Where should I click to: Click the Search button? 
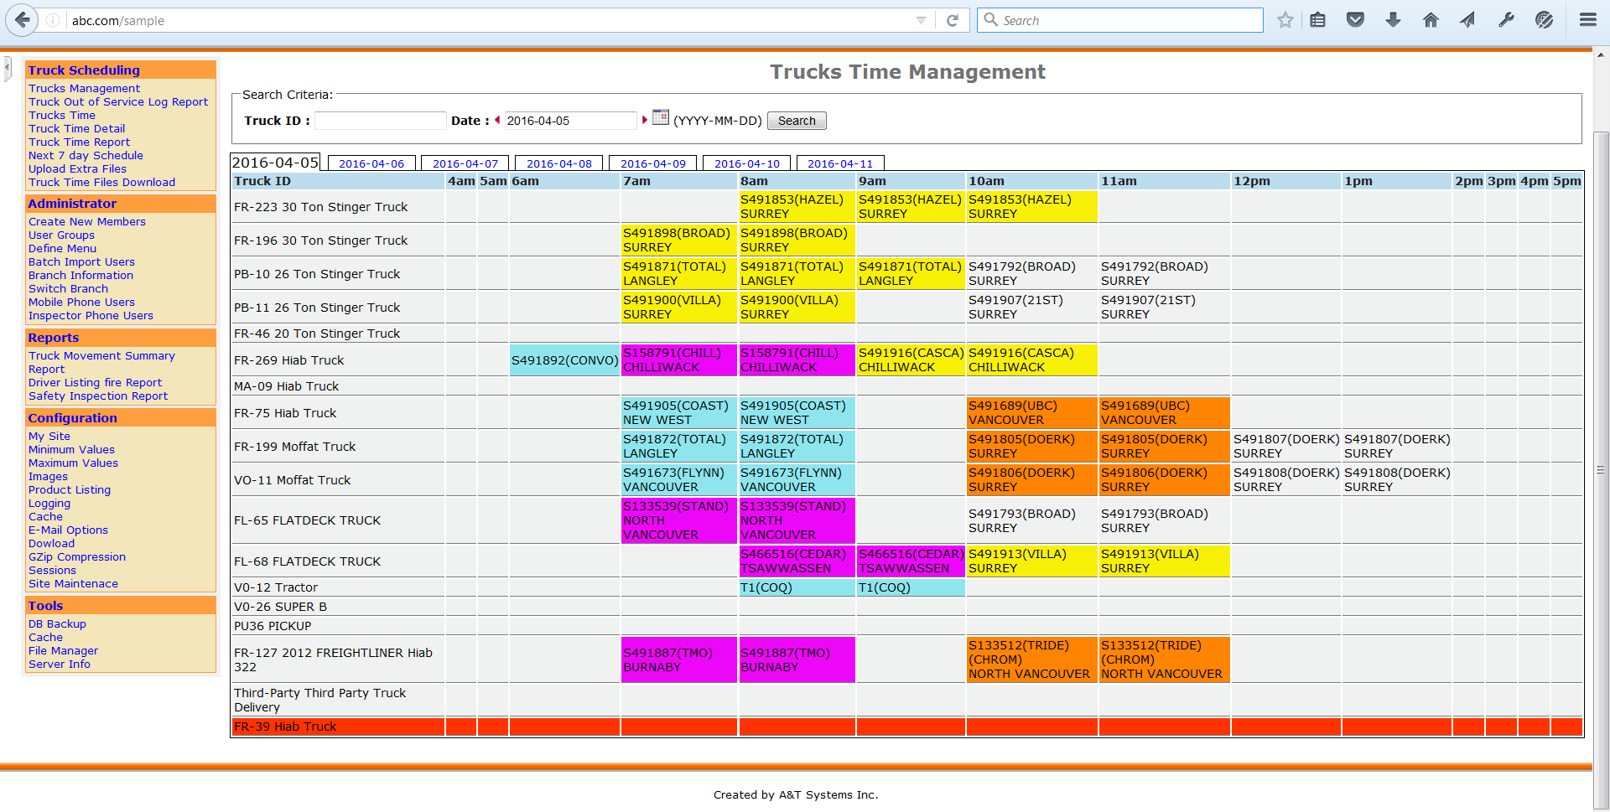coord(796,120)
